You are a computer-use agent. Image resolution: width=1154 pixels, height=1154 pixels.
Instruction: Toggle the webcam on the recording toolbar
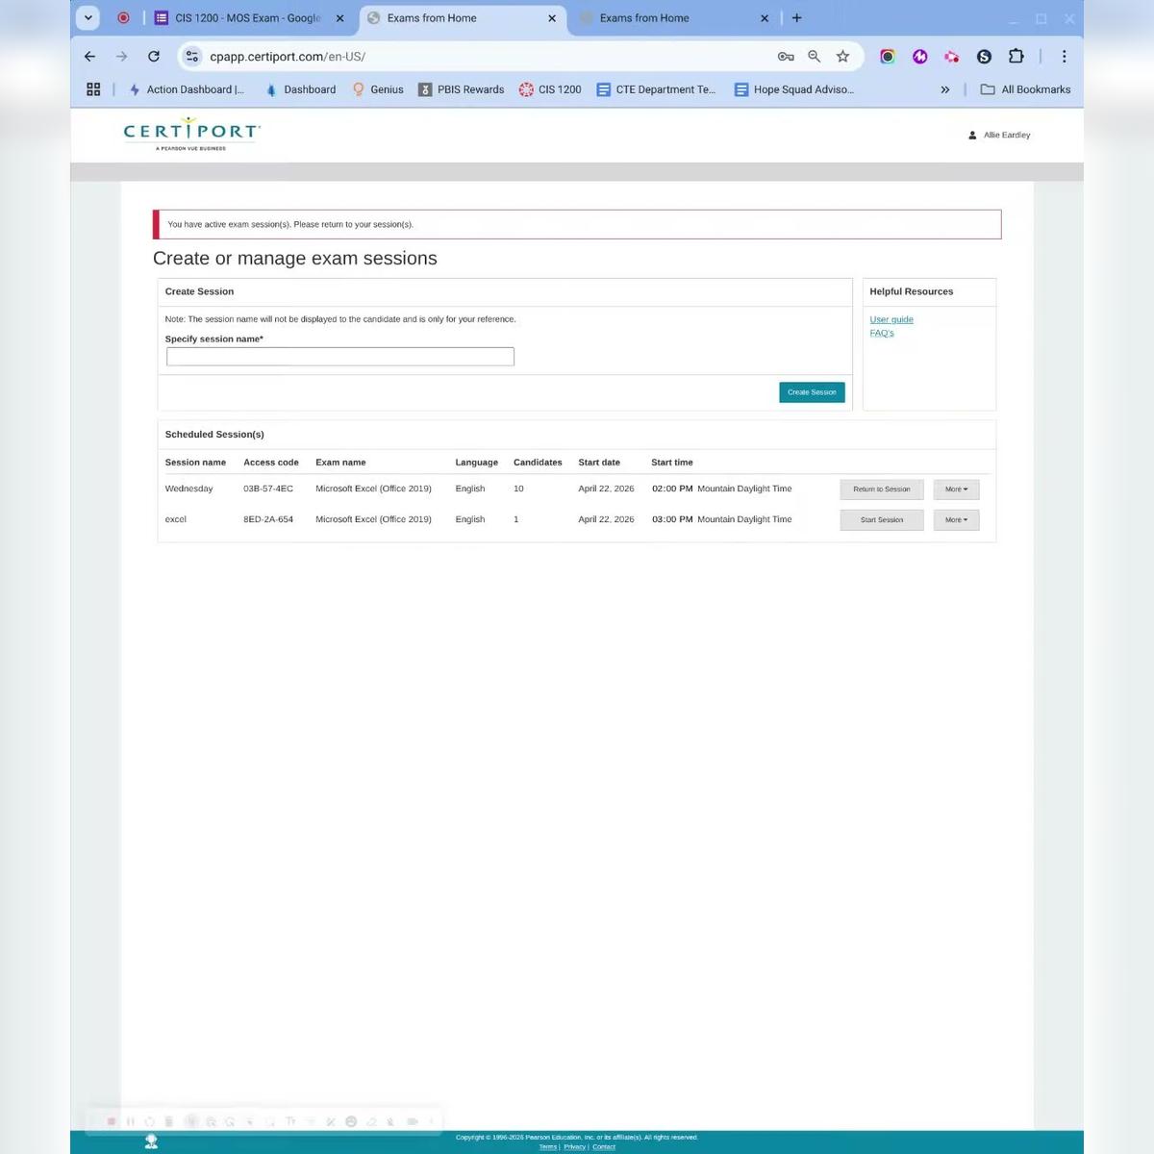[412, 1121]
